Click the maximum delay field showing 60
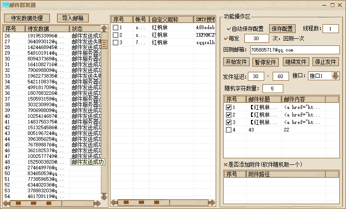This screenshot has height=209, width=346. [281, 76]
